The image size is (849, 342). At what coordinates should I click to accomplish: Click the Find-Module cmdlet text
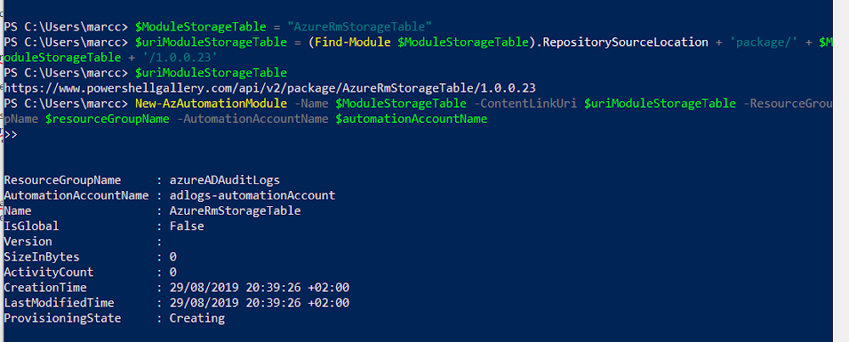coord(352,42)
